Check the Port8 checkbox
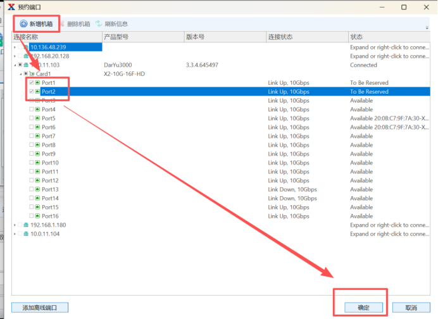 pyautogui.click(x=32, y=145)
